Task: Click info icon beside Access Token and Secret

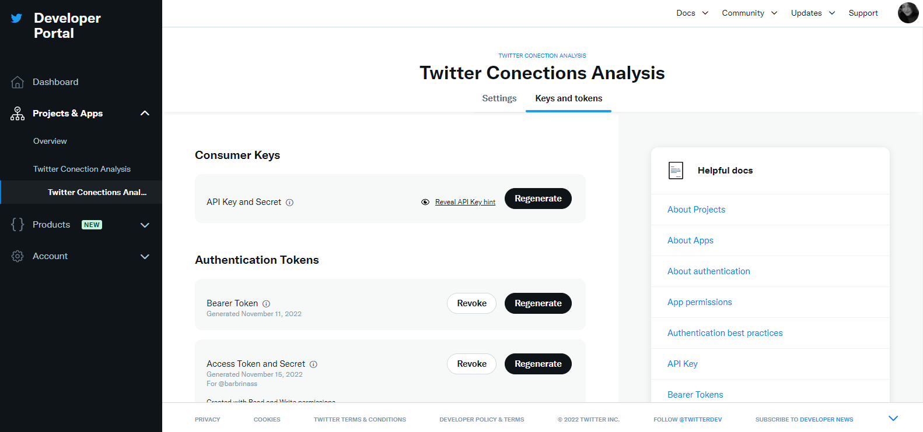Action: click(313, 364)
